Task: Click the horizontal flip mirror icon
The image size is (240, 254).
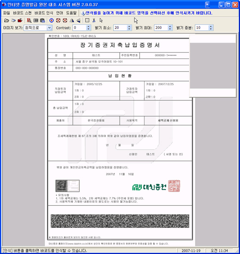Action: coord(72,20)
